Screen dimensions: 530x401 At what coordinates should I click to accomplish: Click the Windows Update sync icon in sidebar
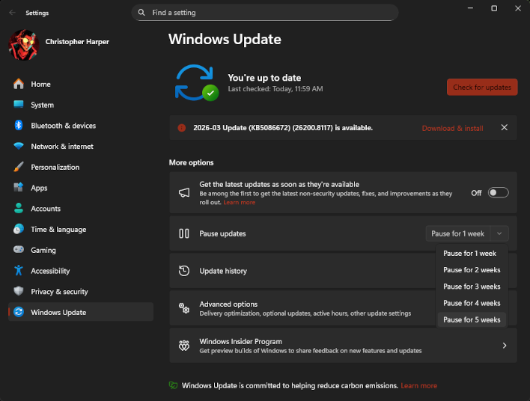(x=19, y=312)
